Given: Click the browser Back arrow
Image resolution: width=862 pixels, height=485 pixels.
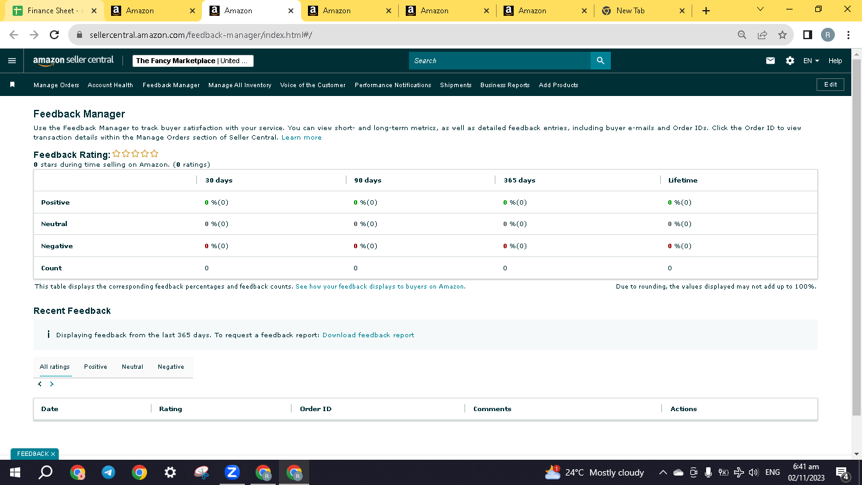Looking at the screenshot, I should point(14,35).
